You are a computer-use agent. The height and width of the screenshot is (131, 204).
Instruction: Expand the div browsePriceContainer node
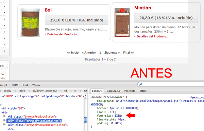(4, 120)
